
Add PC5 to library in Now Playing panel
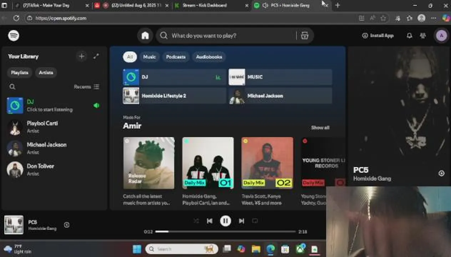pyautogui.click(x=441, y=173)
